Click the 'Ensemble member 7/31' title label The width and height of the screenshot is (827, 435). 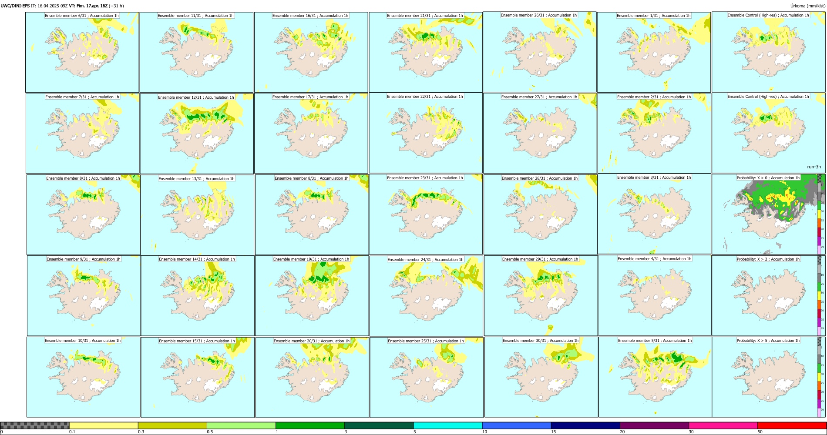pos(82,97)
